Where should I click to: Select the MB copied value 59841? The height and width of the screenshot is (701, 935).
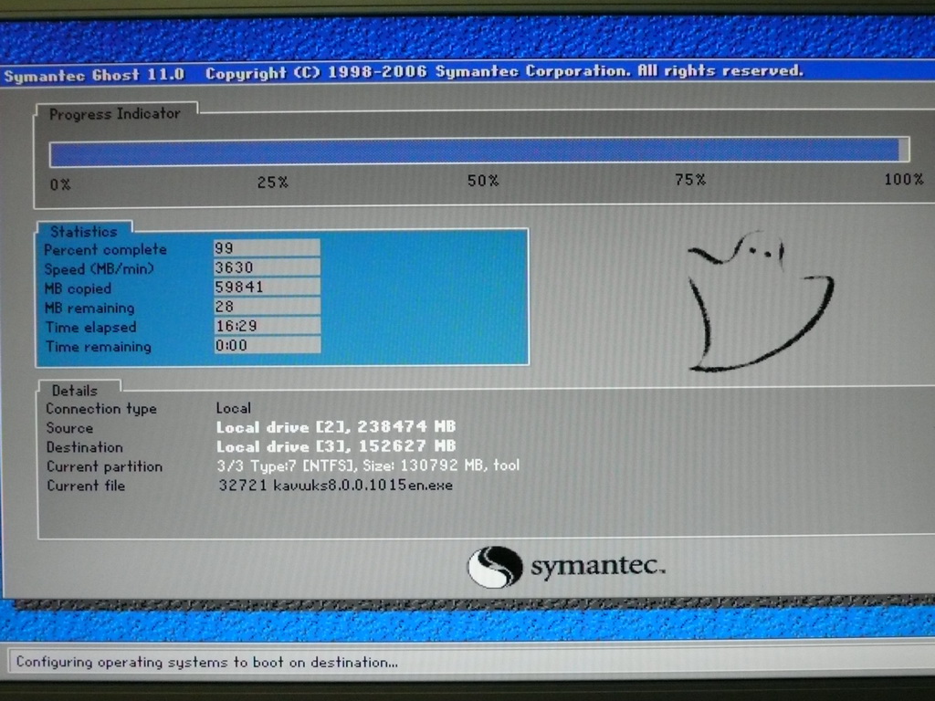(267, 287)
